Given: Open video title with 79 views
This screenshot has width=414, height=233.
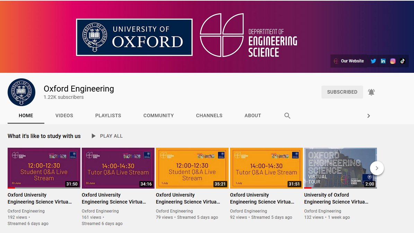Looking at the screenshot, I should point(188,198).
